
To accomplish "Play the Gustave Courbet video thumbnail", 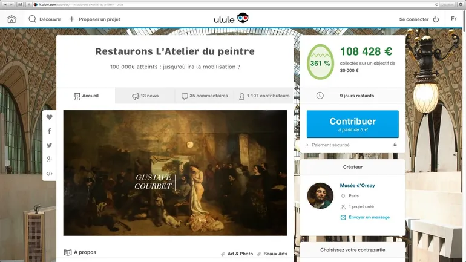I will 175,173.
